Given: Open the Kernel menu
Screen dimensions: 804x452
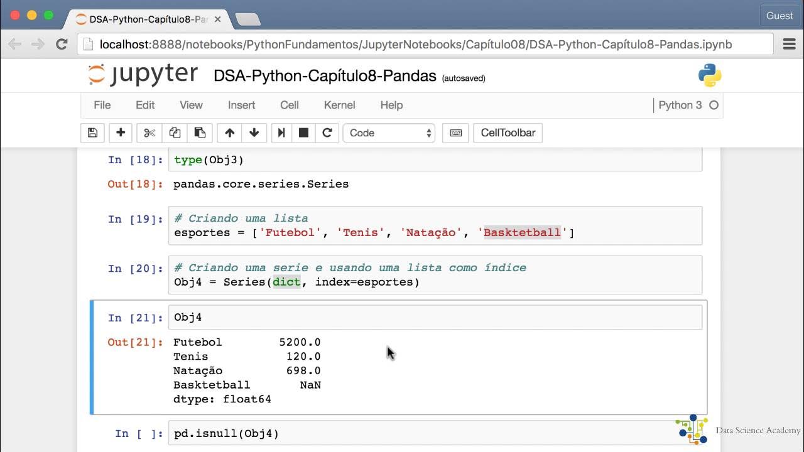Looking at the screenshot, I should 339,105.
